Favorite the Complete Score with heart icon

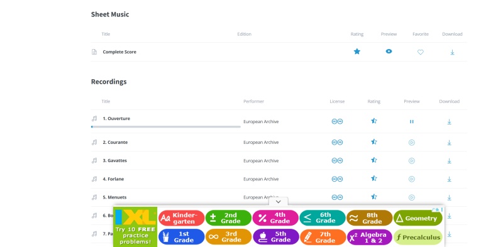421,52
